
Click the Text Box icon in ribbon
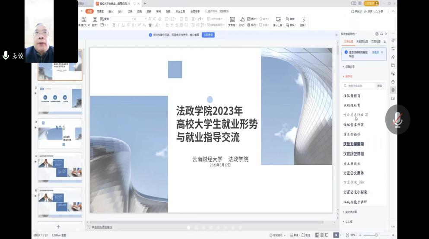coord(232,19)
